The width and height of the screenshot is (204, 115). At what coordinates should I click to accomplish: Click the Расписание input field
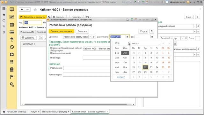(87, 68)
